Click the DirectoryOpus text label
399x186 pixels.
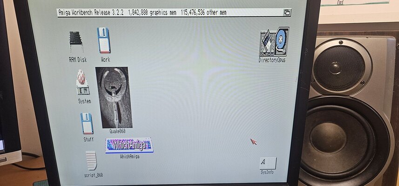[272, 60]
